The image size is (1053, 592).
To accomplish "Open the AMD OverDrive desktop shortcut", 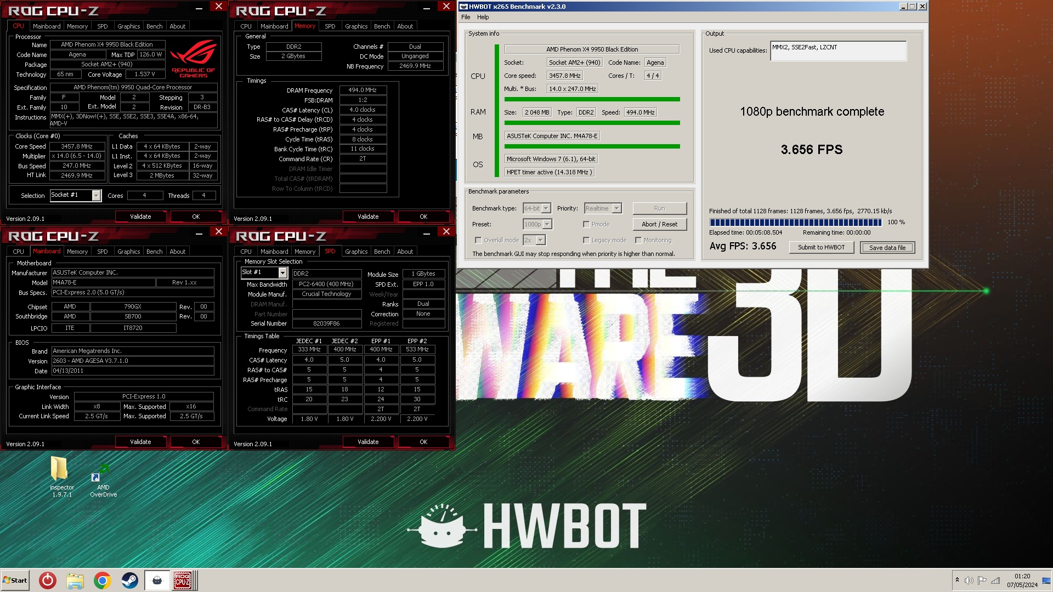I will point(103,480).
